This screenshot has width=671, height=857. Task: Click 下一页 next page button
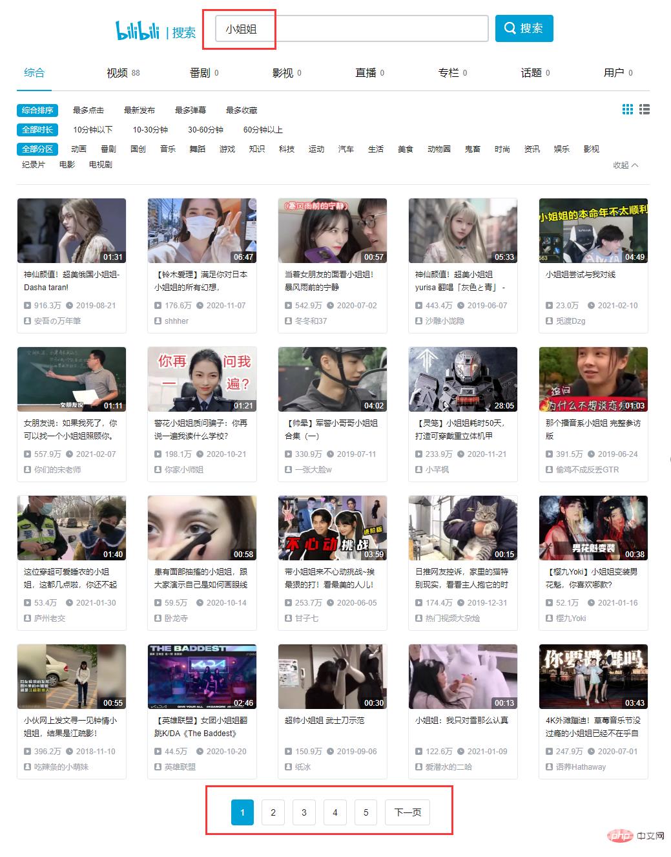pos(408,812)
